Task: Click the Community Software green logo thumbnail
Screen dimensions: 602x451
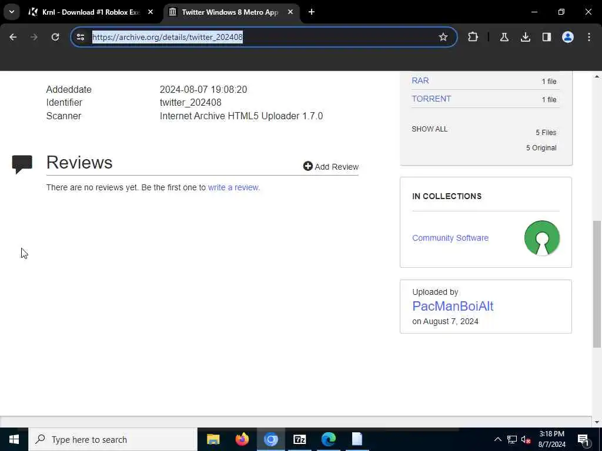Action: click(541, 238)
